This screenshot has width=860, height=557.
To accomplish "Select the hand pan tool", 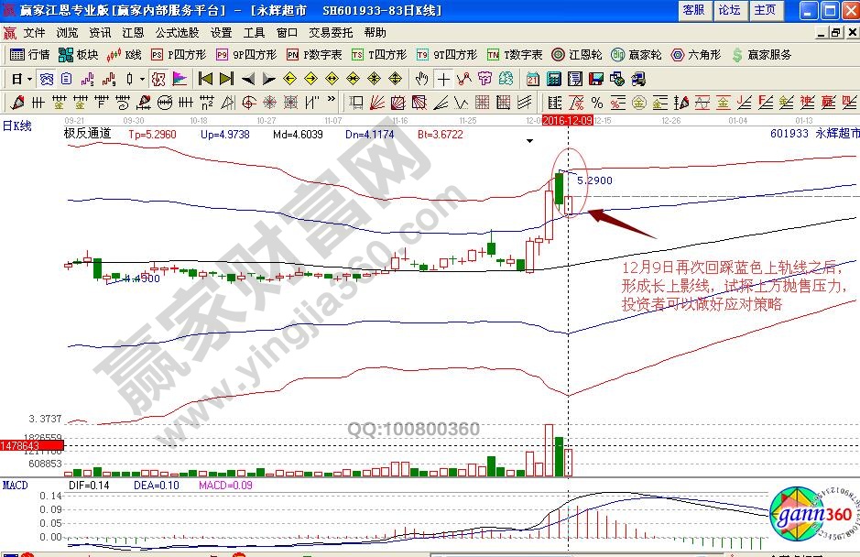I will pos(422,79).
